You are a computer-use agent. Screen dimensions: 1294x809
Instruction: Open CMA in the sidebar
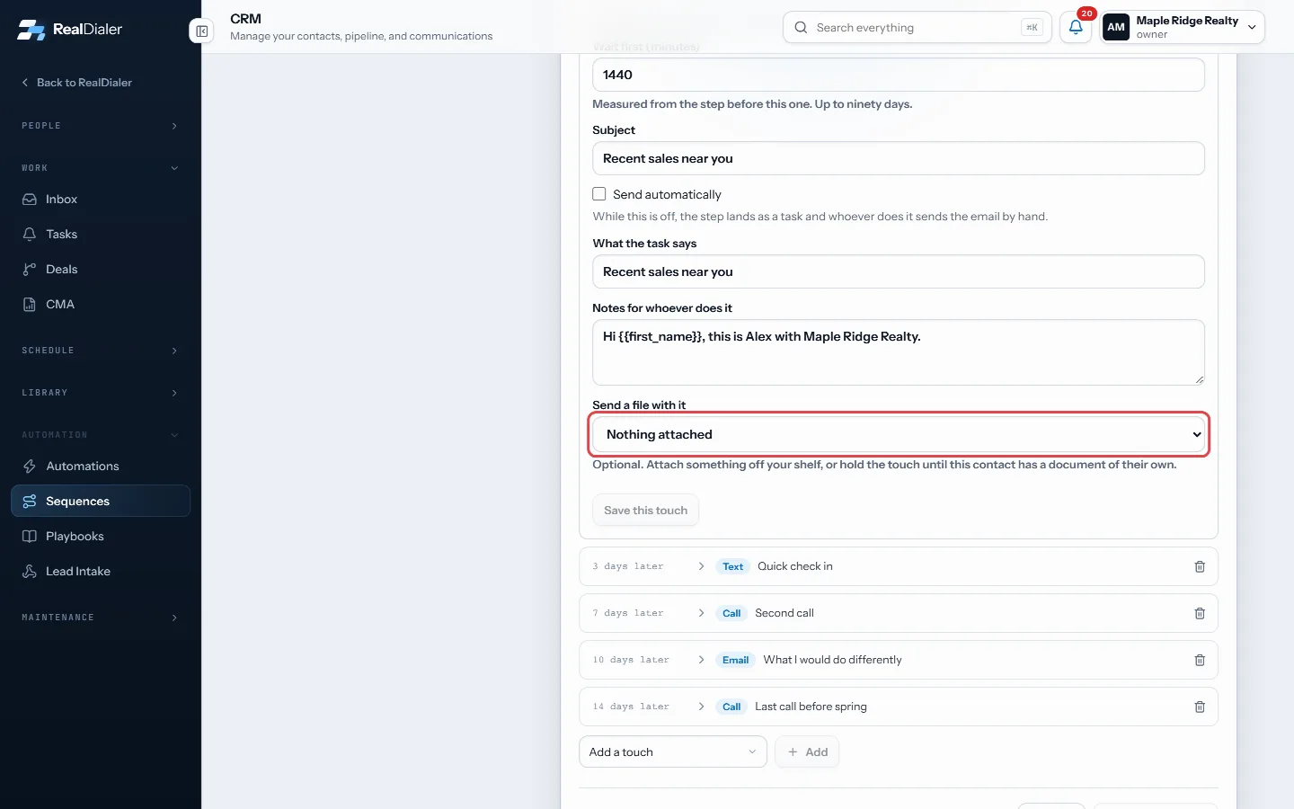pos(101,305)
